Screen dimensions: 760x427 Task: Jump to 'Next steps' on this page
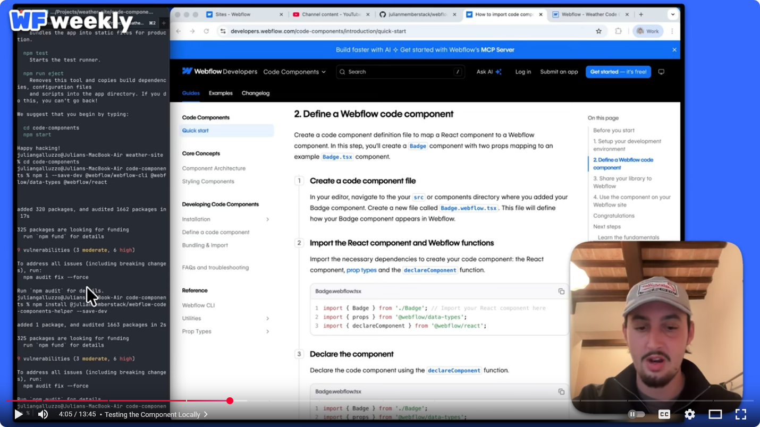(x=607, y=227)
